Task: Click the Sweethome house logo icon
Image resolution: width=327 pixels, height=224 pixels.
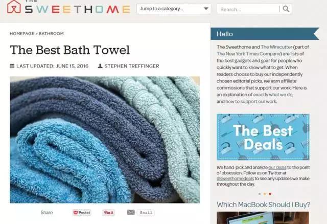Action: (x=14, y=7)
